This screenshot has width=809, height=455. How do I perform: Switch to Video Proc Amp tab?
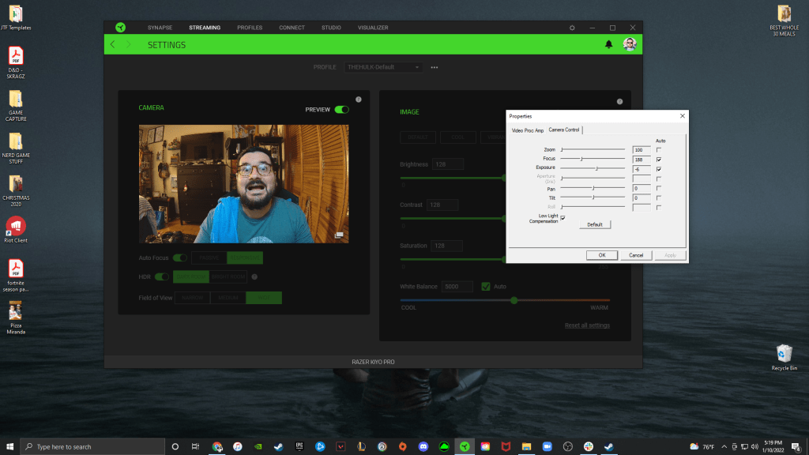pos(527,130)
